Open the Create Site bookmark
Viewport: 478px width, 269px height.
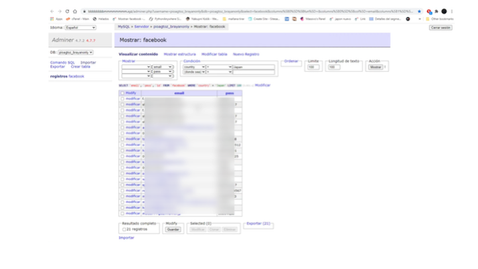click(x=264, y=19)
